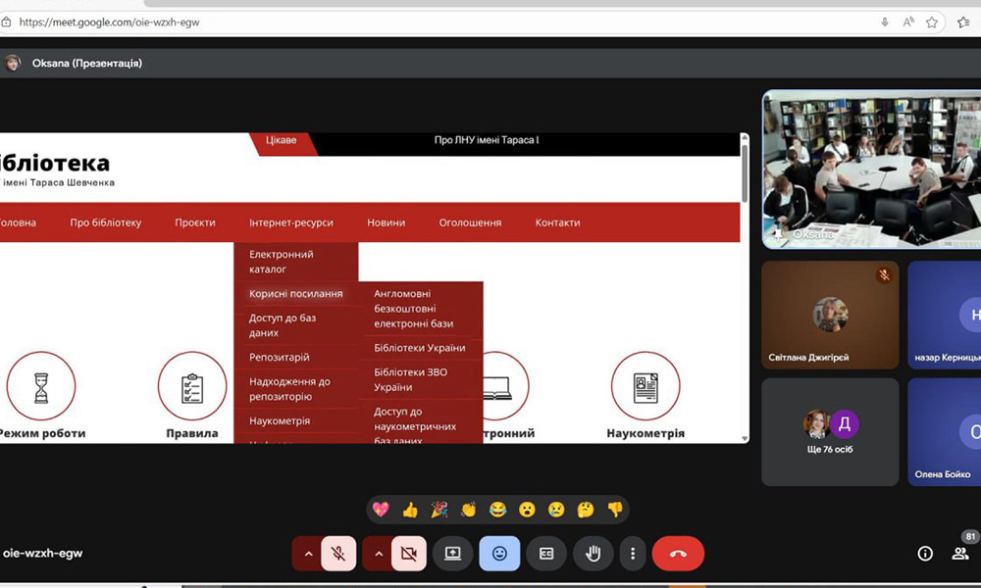Viewport: 981px width, 588px height.
Task: Open more options three-dot menu
Action: [x=633, y=553]
